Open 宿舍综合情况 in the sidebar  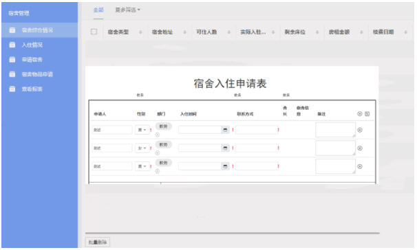(39, 30)
